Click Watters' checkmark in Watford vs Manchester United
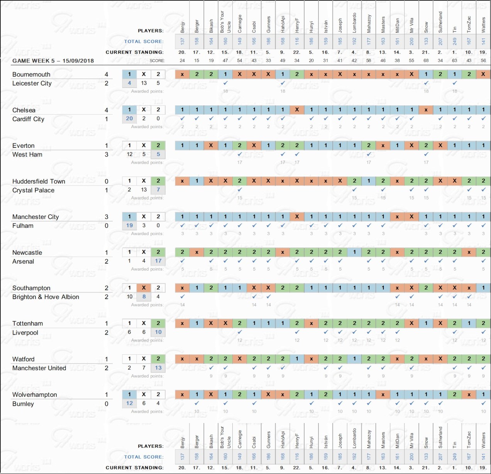The height and width of the screenshot is (474, 491). 483,368
